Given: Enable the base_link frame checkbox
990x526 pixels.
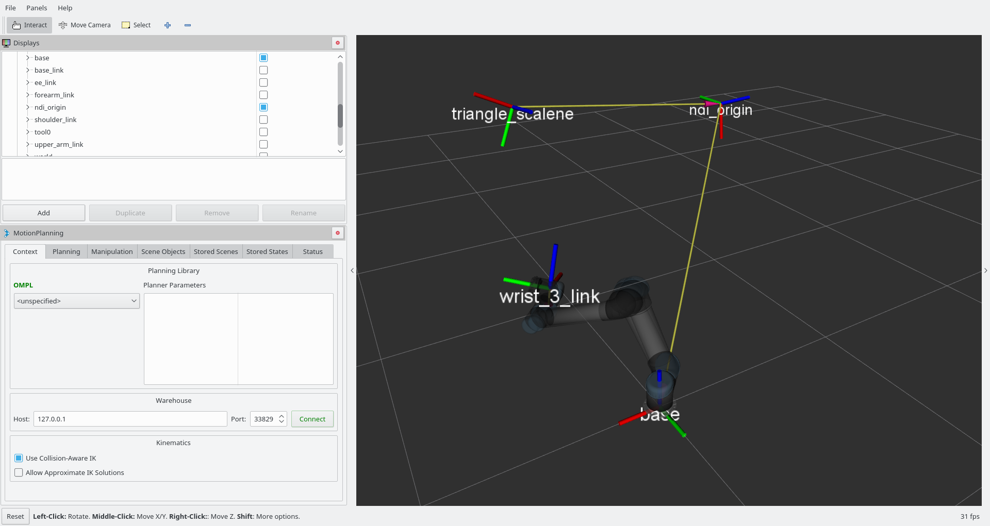Looking at the screenshot, I should pos(263,70).
